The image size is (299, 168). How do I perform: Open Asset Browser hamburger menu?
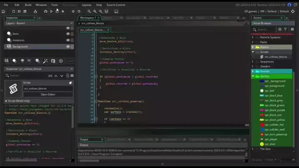(x=292, y=30)
